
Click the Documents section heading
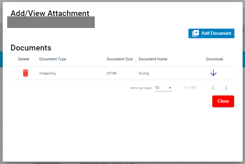click(x=31, y=48)
